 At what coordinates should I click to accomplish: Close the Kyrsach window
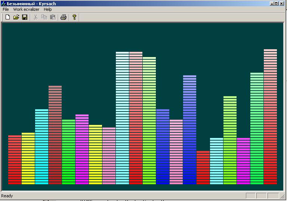click(281, 3)
